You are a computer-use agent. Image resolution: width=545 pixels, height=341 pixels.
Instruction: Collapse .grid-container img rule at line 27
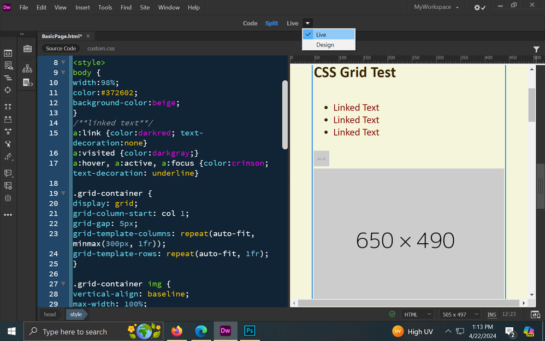click(63, 284)
